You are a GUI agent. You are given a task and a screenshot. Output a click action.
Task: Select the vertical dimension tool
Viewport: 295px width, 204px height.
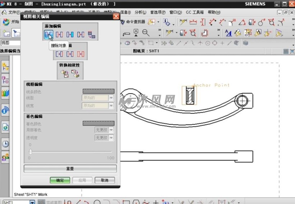tap(203, 22)
